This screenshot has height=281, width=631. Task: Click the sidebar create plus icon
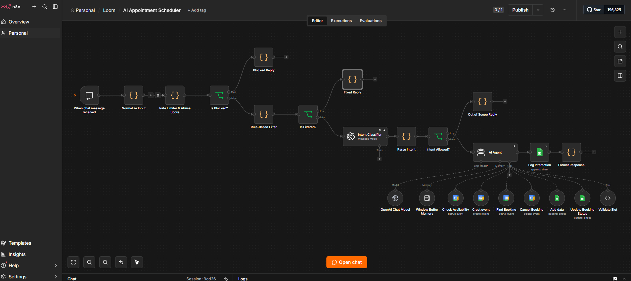click(x=34, y=7)
